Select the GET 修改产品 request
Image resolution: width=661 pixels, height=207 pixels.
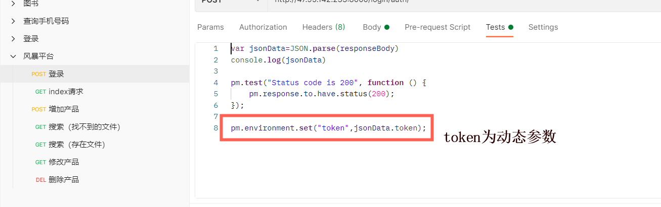(x=64, y=162)
